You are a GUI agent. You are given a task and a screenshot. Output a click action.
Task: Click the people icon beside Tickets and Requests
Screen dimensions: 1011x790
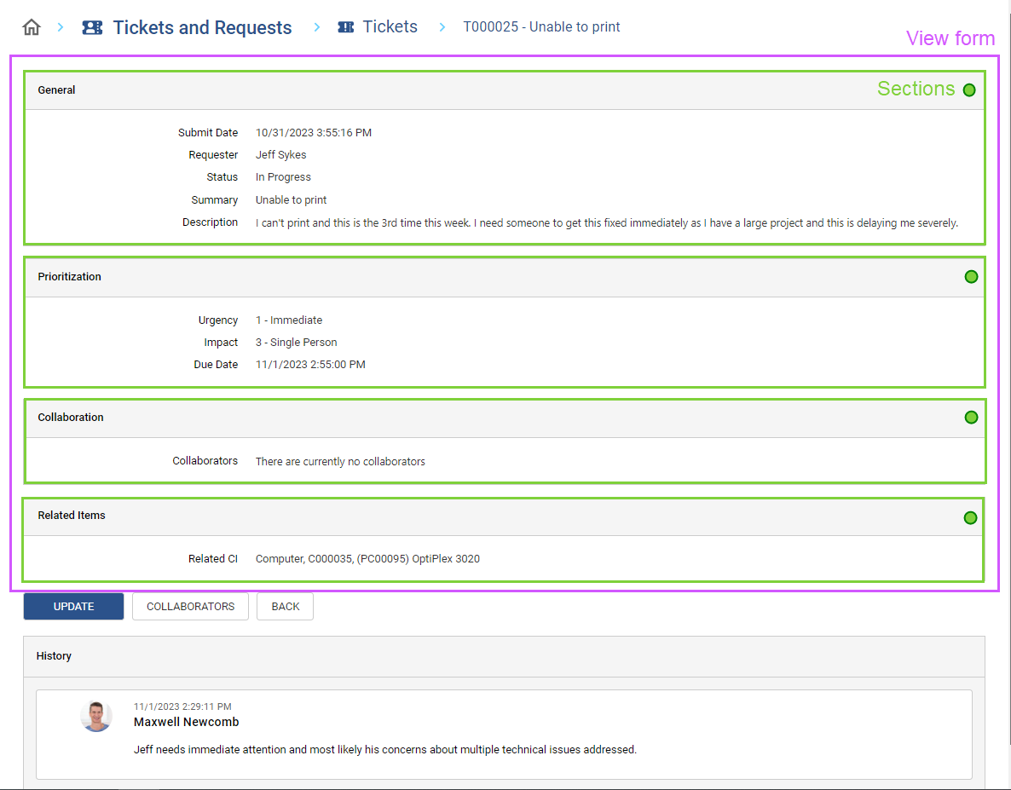coord(92,26)
